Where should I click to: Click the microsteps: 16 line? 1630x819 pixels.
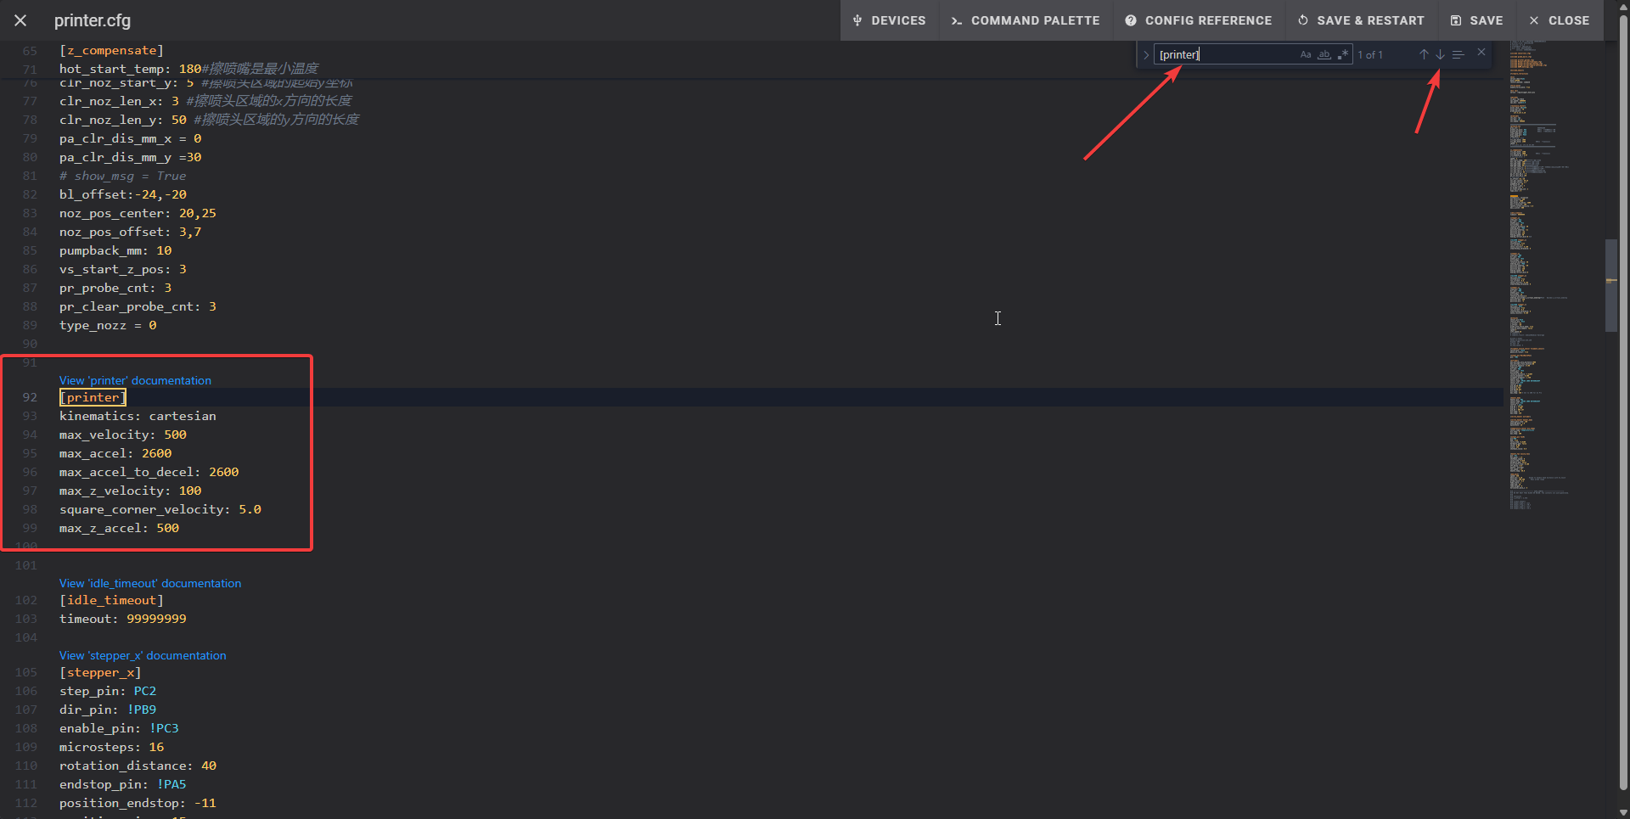pyautogui.click(x=111, y=747)
